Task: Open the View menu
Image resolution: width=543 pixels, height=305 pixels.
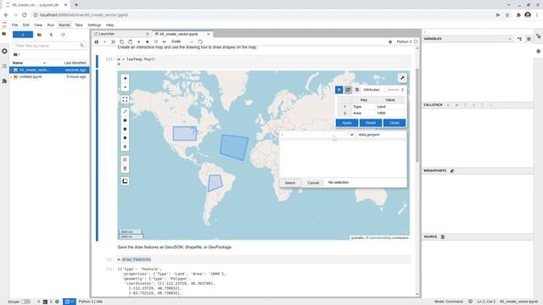Action: [x=38, y=25]
